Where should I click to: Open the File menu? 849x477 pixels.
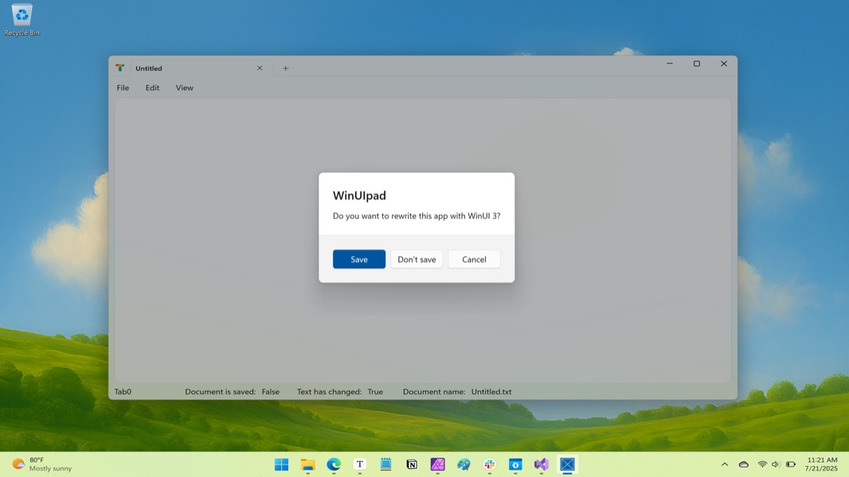pos(123,87)
